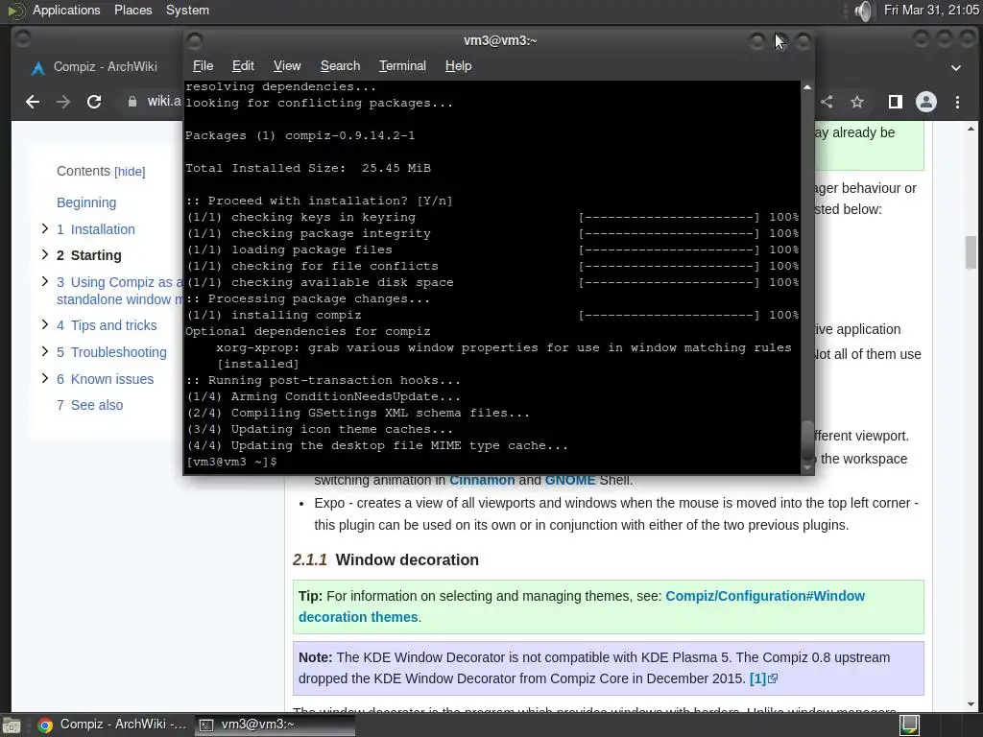The width and height of the screenshot is (983, 737).
Task: Open the terminal Help menu
Action: [x=458, y=66]
